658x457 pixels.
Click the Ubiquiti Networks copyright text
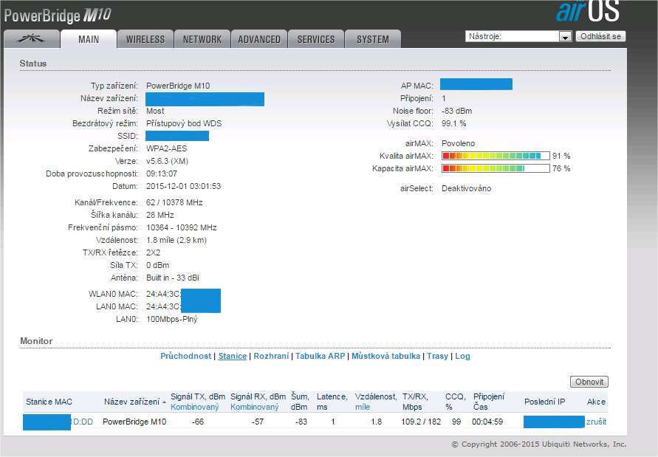click(539, 444)
